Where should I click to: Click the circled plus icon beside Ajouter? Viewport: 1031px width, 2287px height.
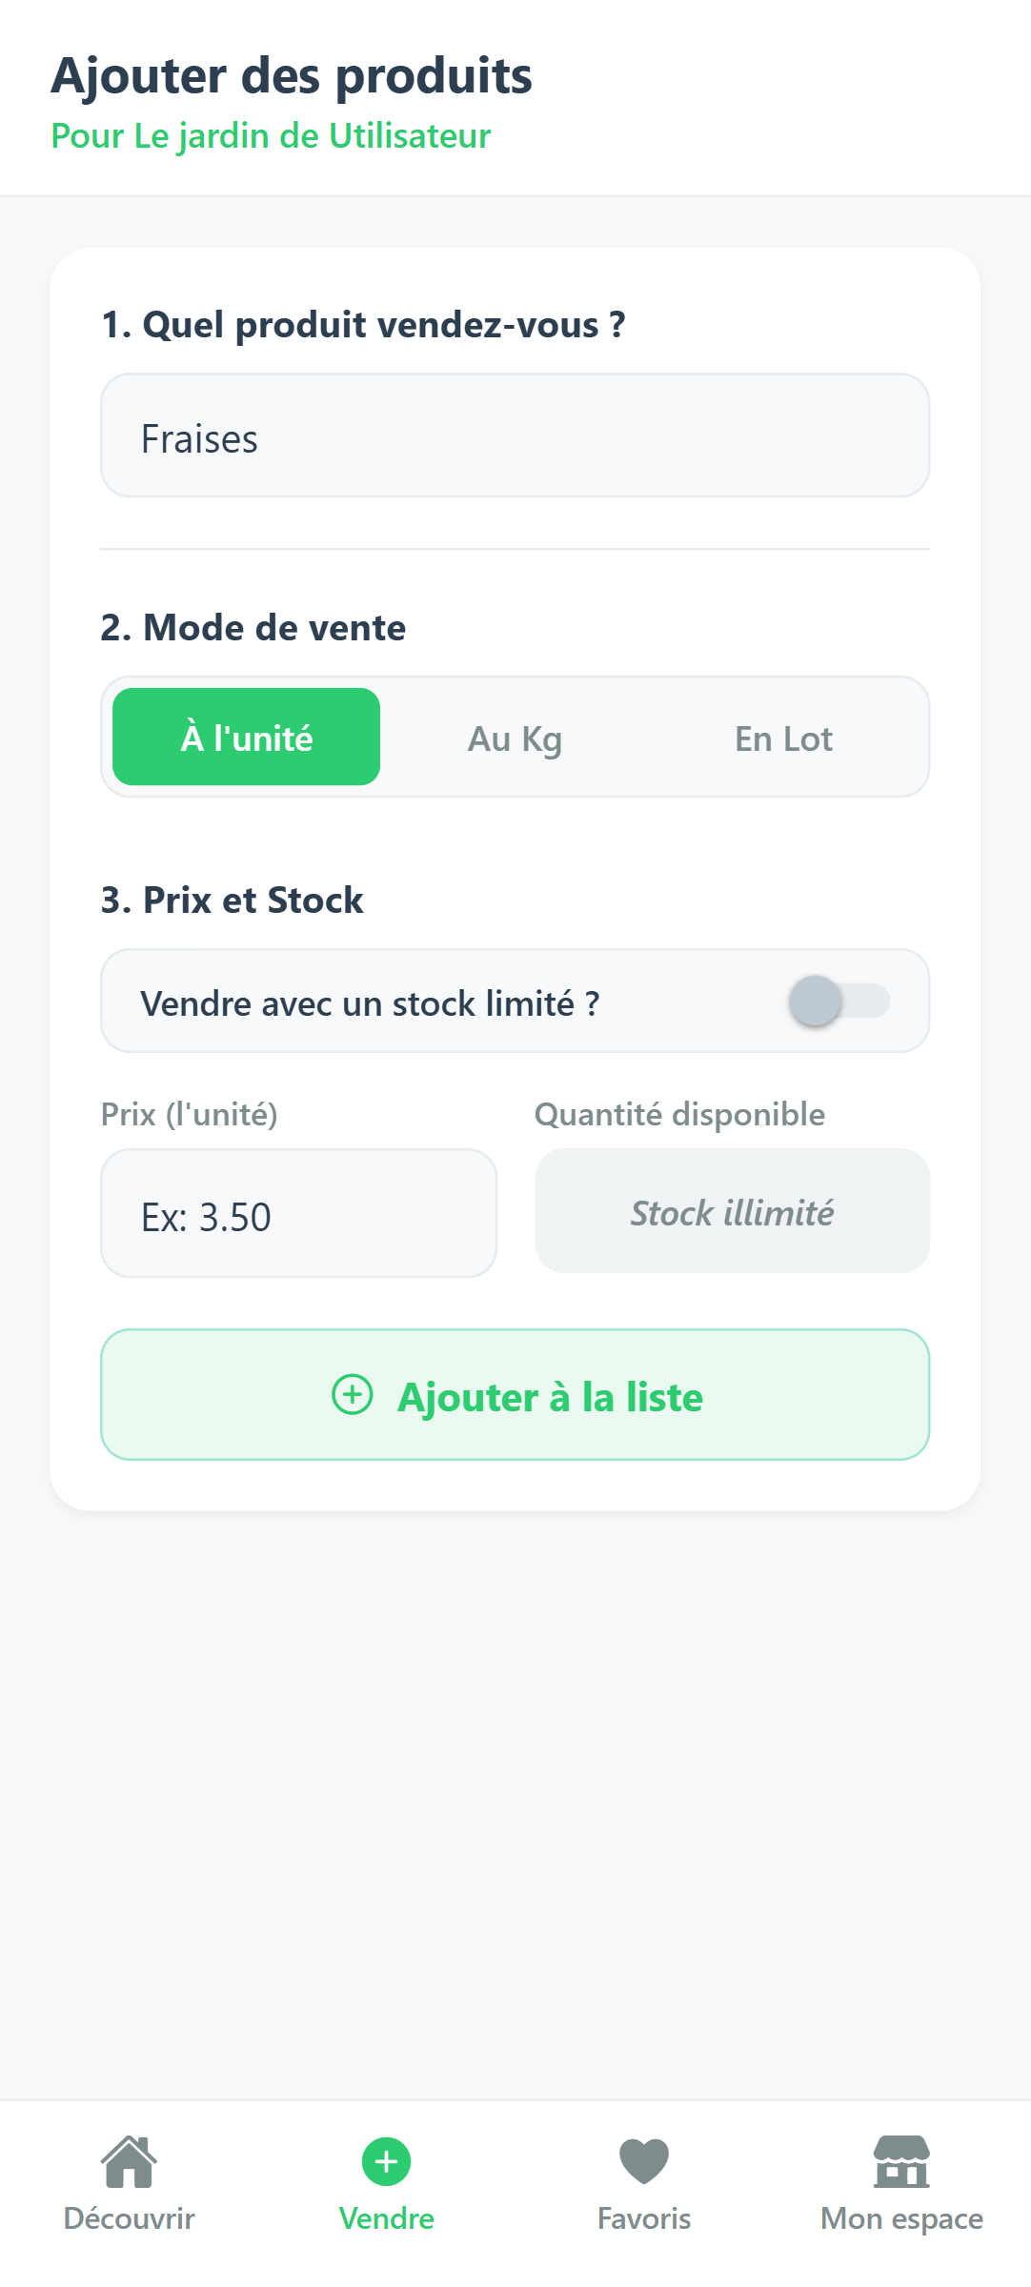(353, 1395)
